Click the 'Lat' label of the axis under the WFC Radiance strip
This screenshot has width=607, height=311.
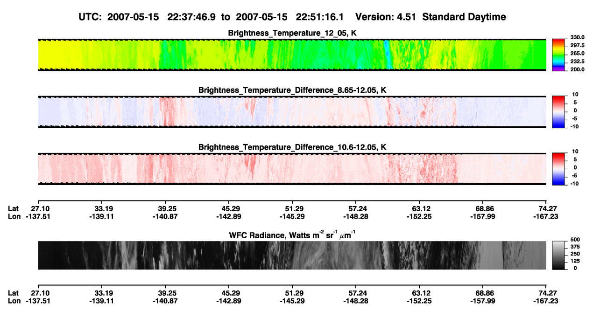coord(13,293)
